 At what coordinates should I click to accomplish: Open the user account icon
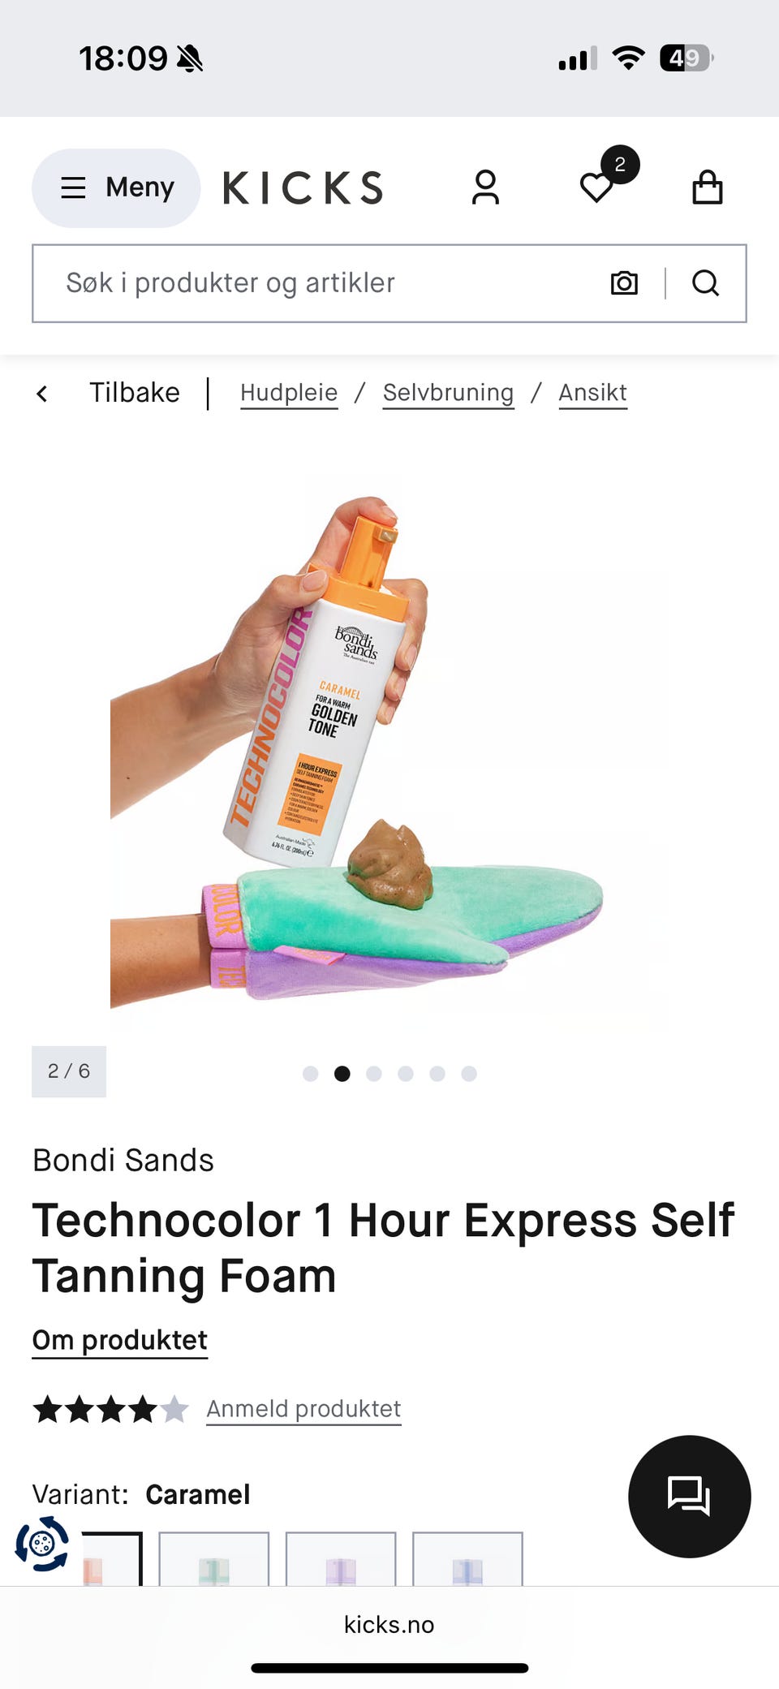[x=485, y=187]
